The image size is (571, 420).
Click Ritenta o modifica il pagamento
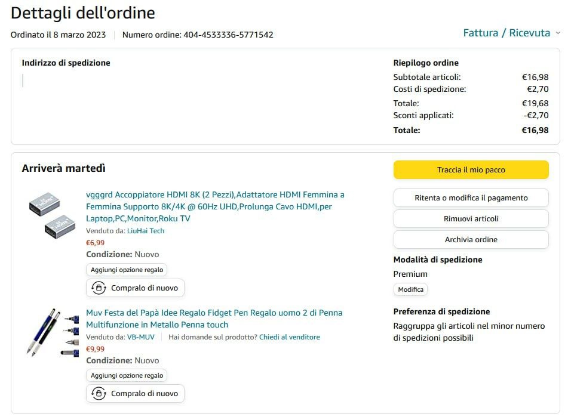tap(471, 198)
